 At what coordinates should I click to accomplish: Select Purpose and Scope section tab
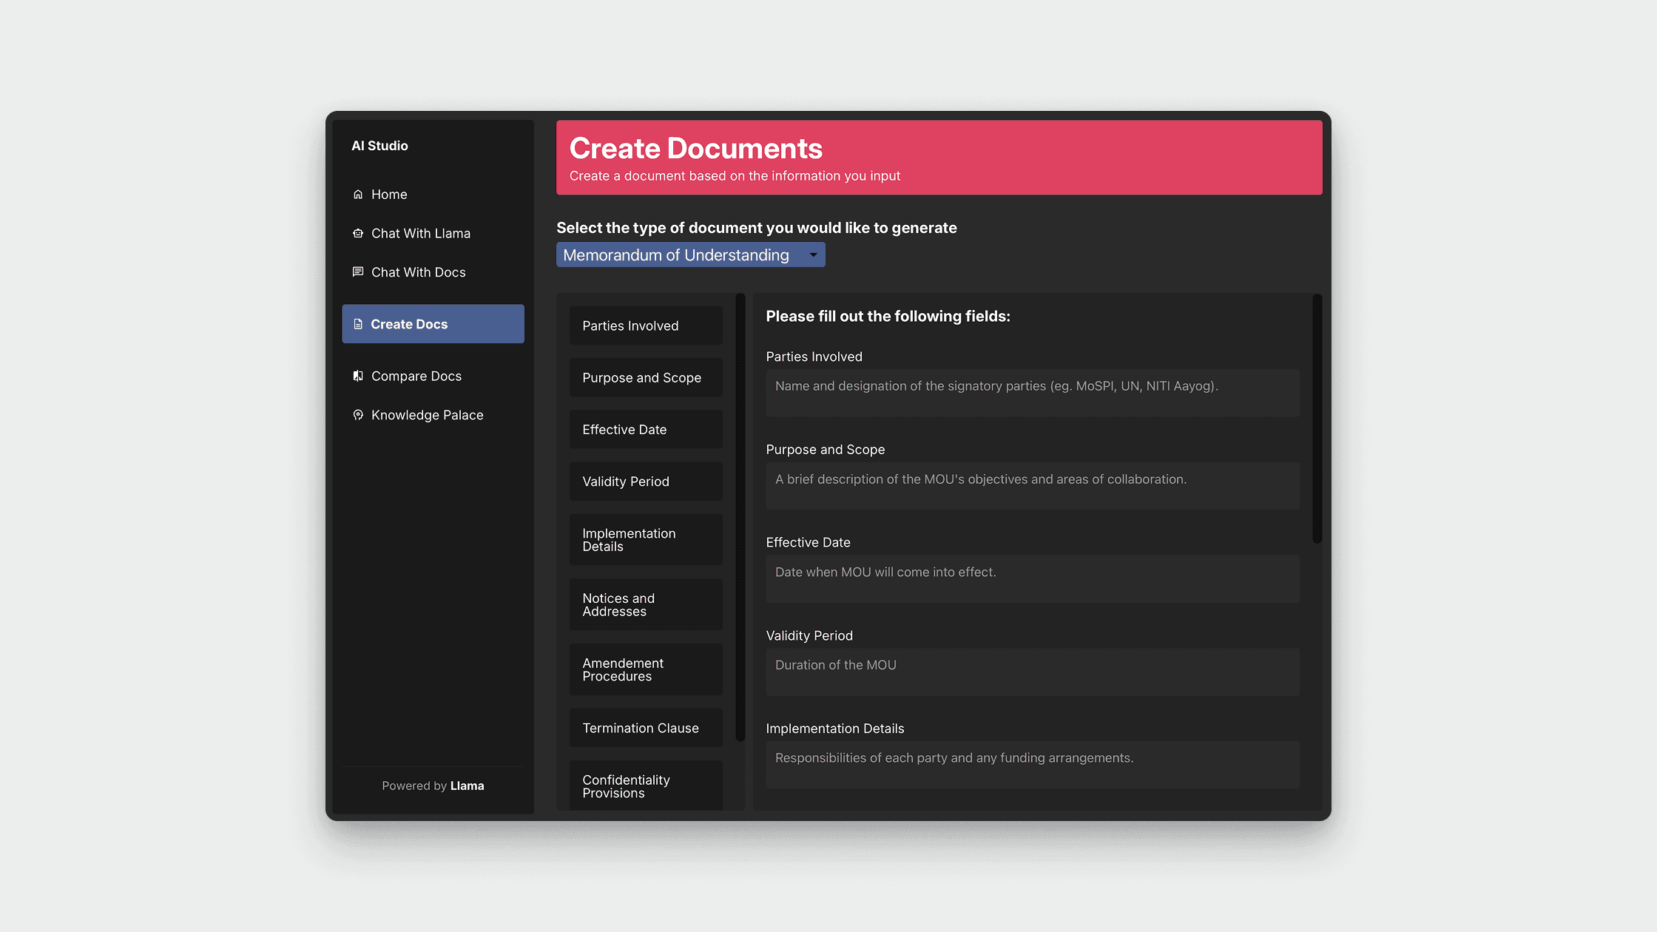645,378
